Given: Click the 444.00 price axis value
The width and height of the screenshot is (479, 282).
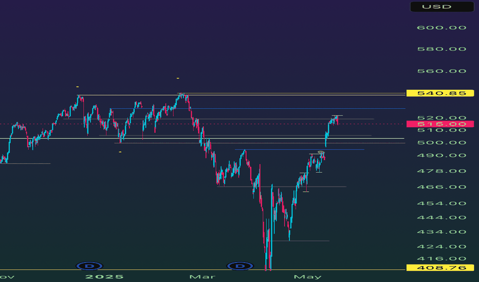Looking at the screenshot, I should tap(441, 218).
